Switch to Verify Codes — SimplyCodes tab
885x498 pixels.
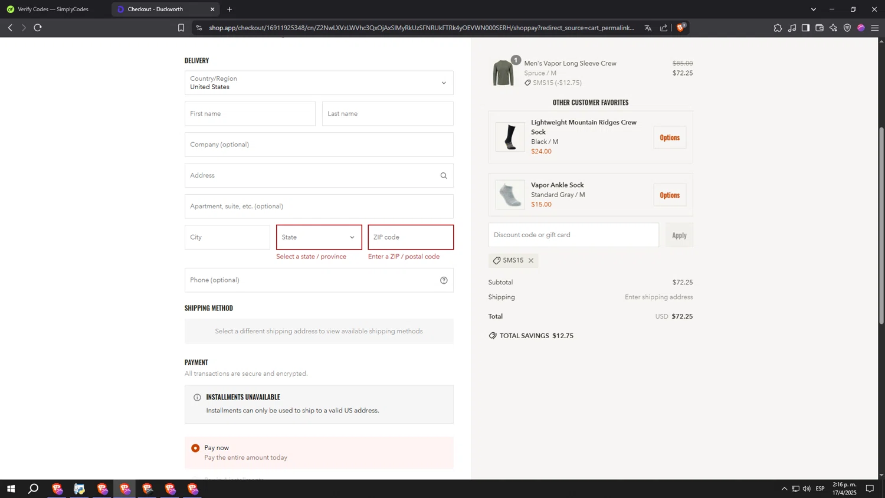pos(54,9)
